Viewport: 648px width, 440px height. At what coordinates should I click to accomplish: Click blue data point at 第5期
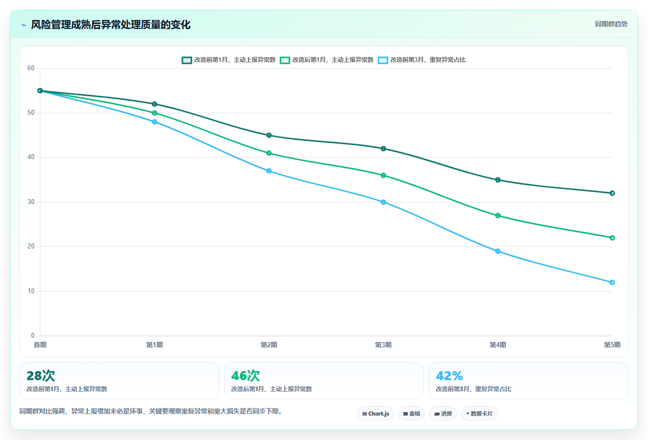pos(612,282)
